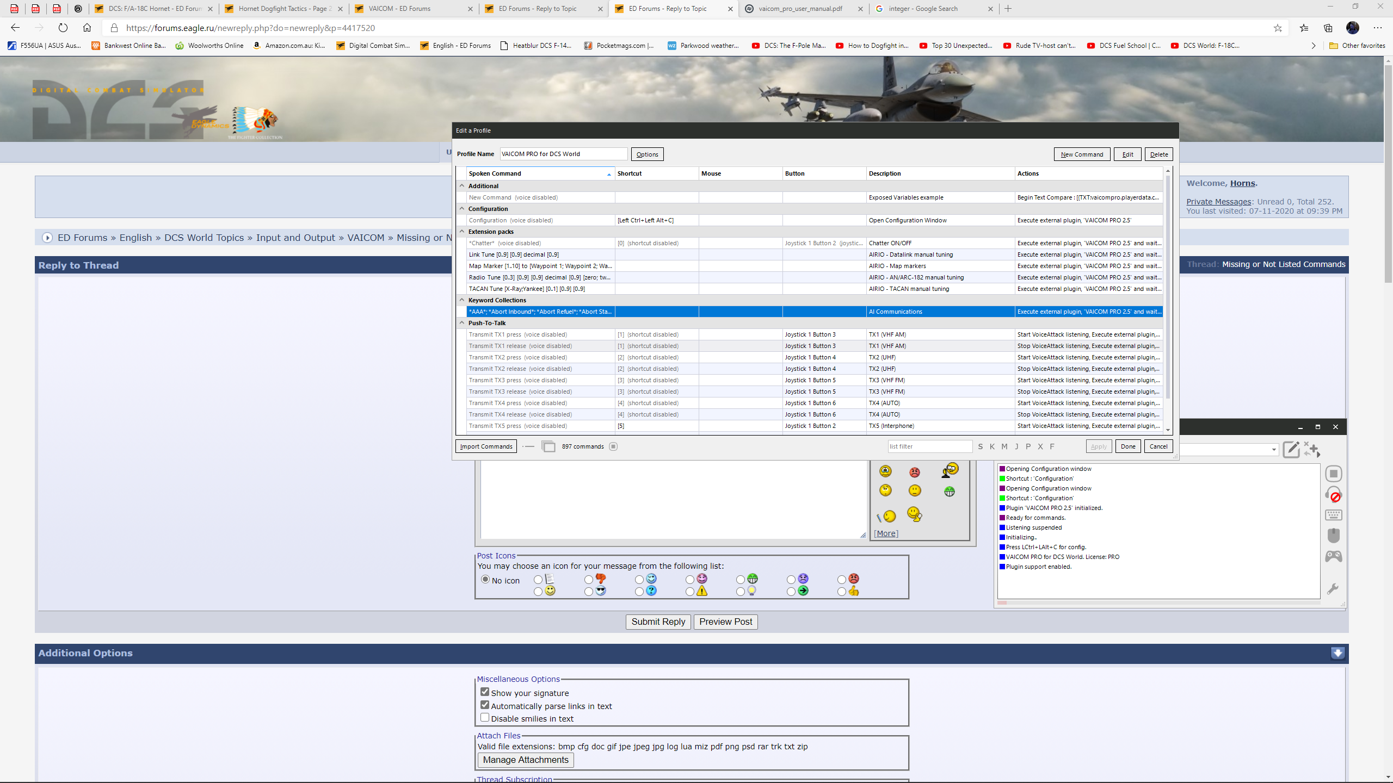This screenshot has height=783, width=1393.
Task: Collapse Additional Options with arrow icon
Action: coord(1338,653)
